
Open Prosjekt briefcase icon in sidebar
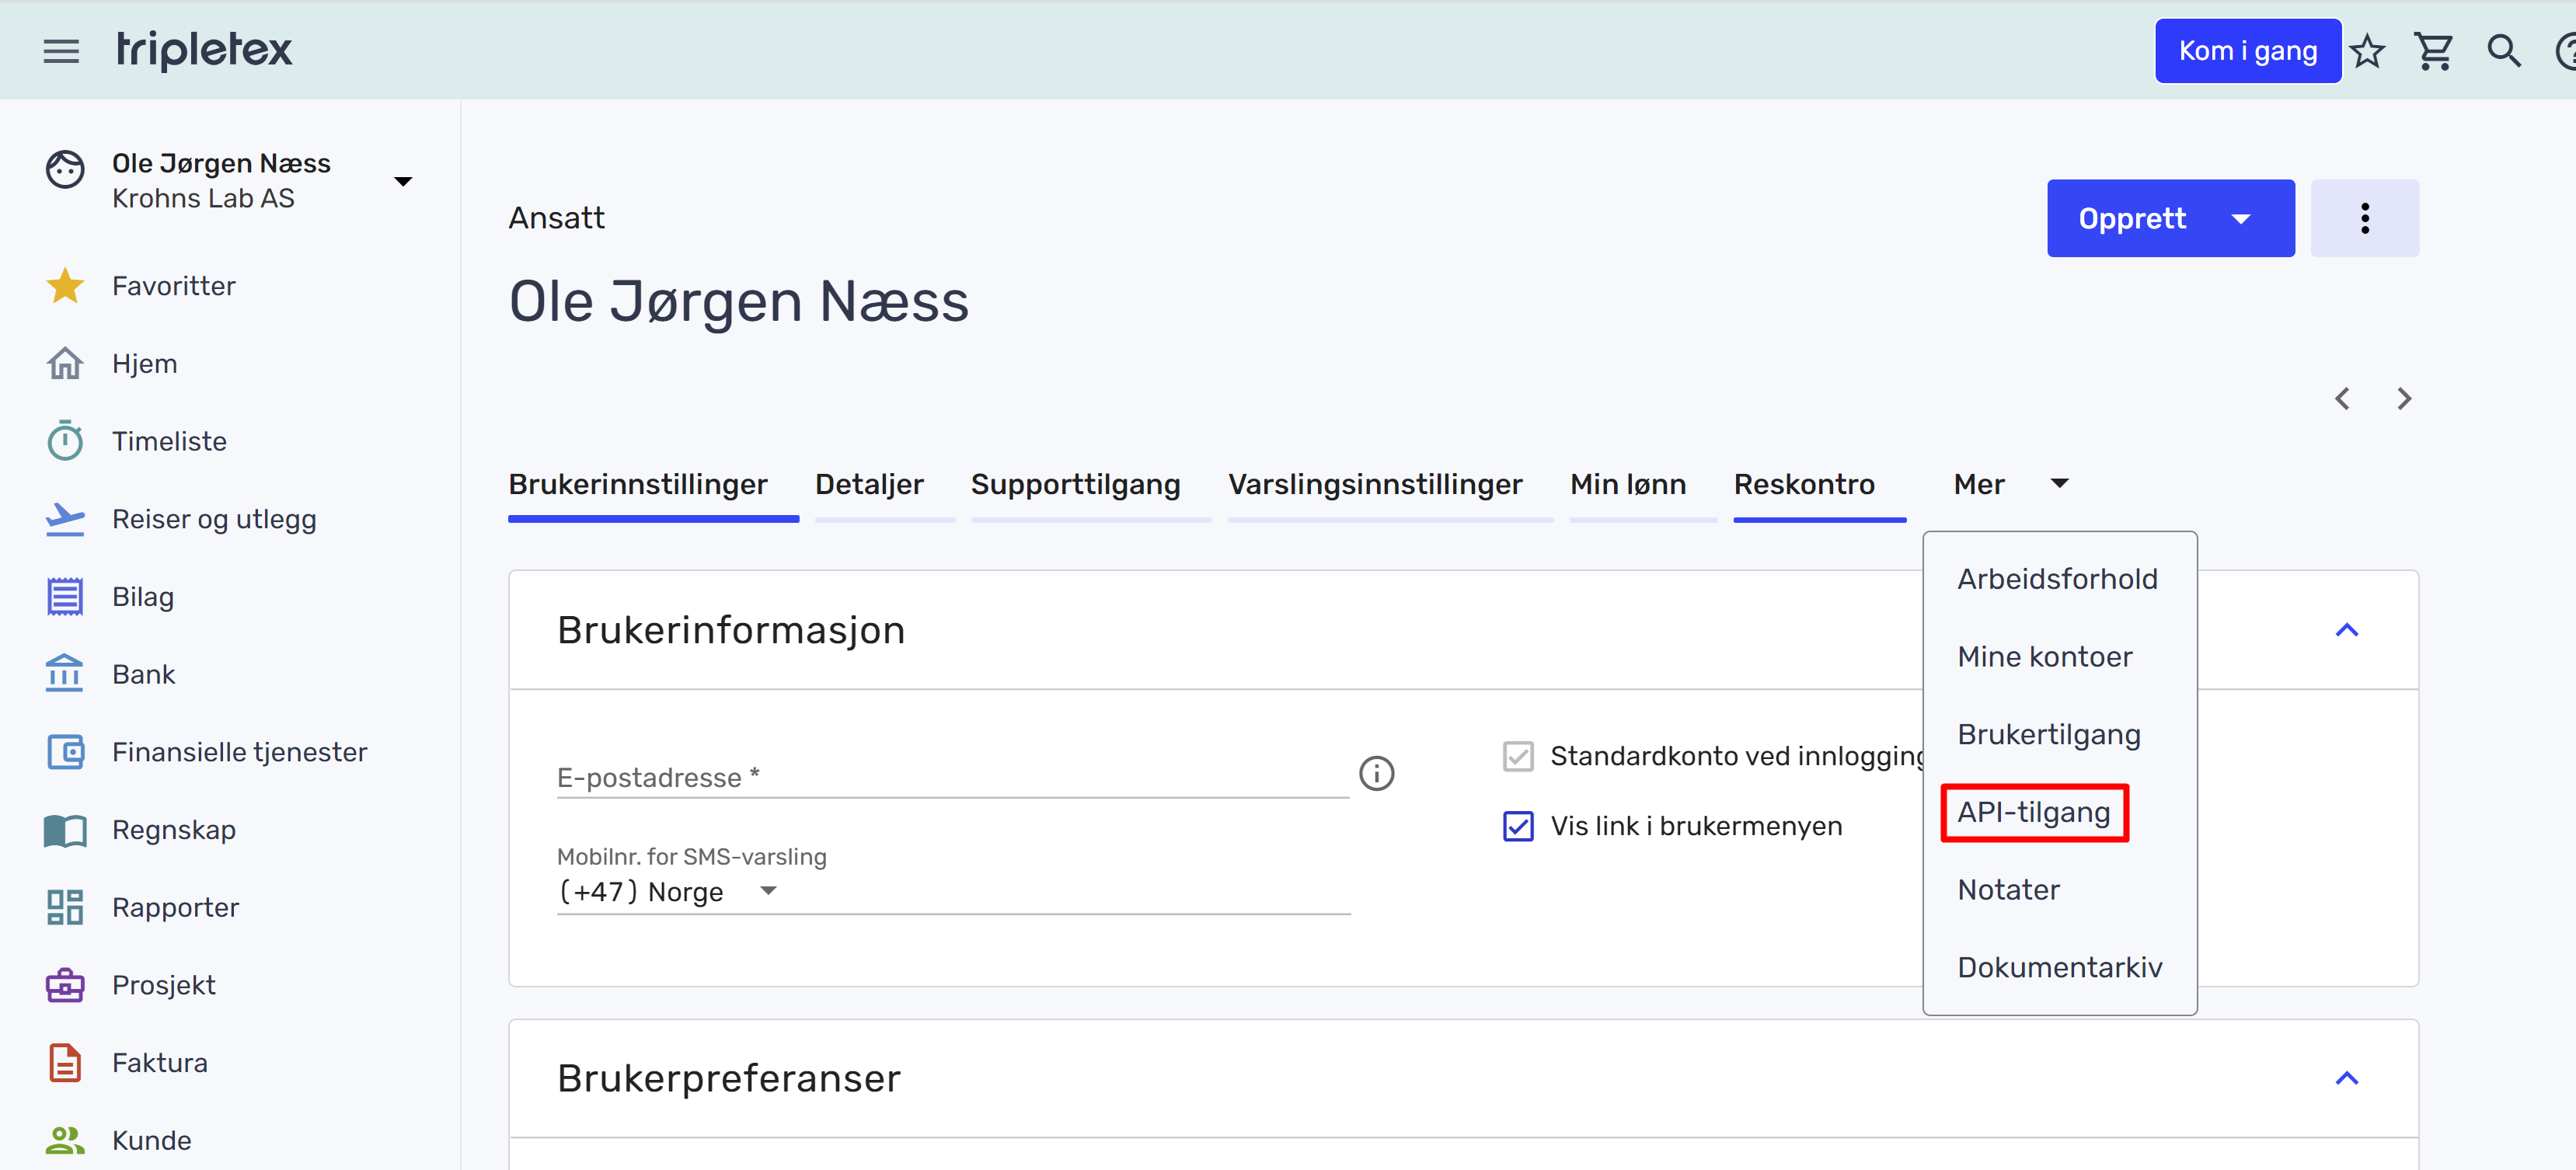(65, 985)
